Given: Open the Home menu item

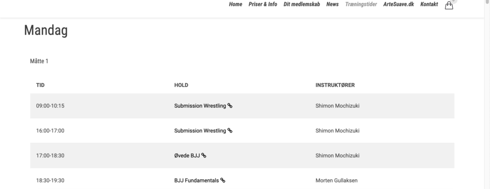Looking at the screenshot, I should (235, 4).
